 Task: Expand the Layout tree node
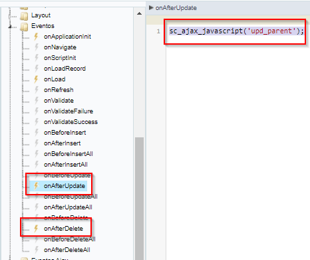pos(9,16)
